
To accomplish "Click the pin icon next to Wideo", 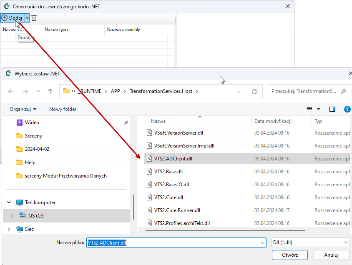I will click(126, 122).
